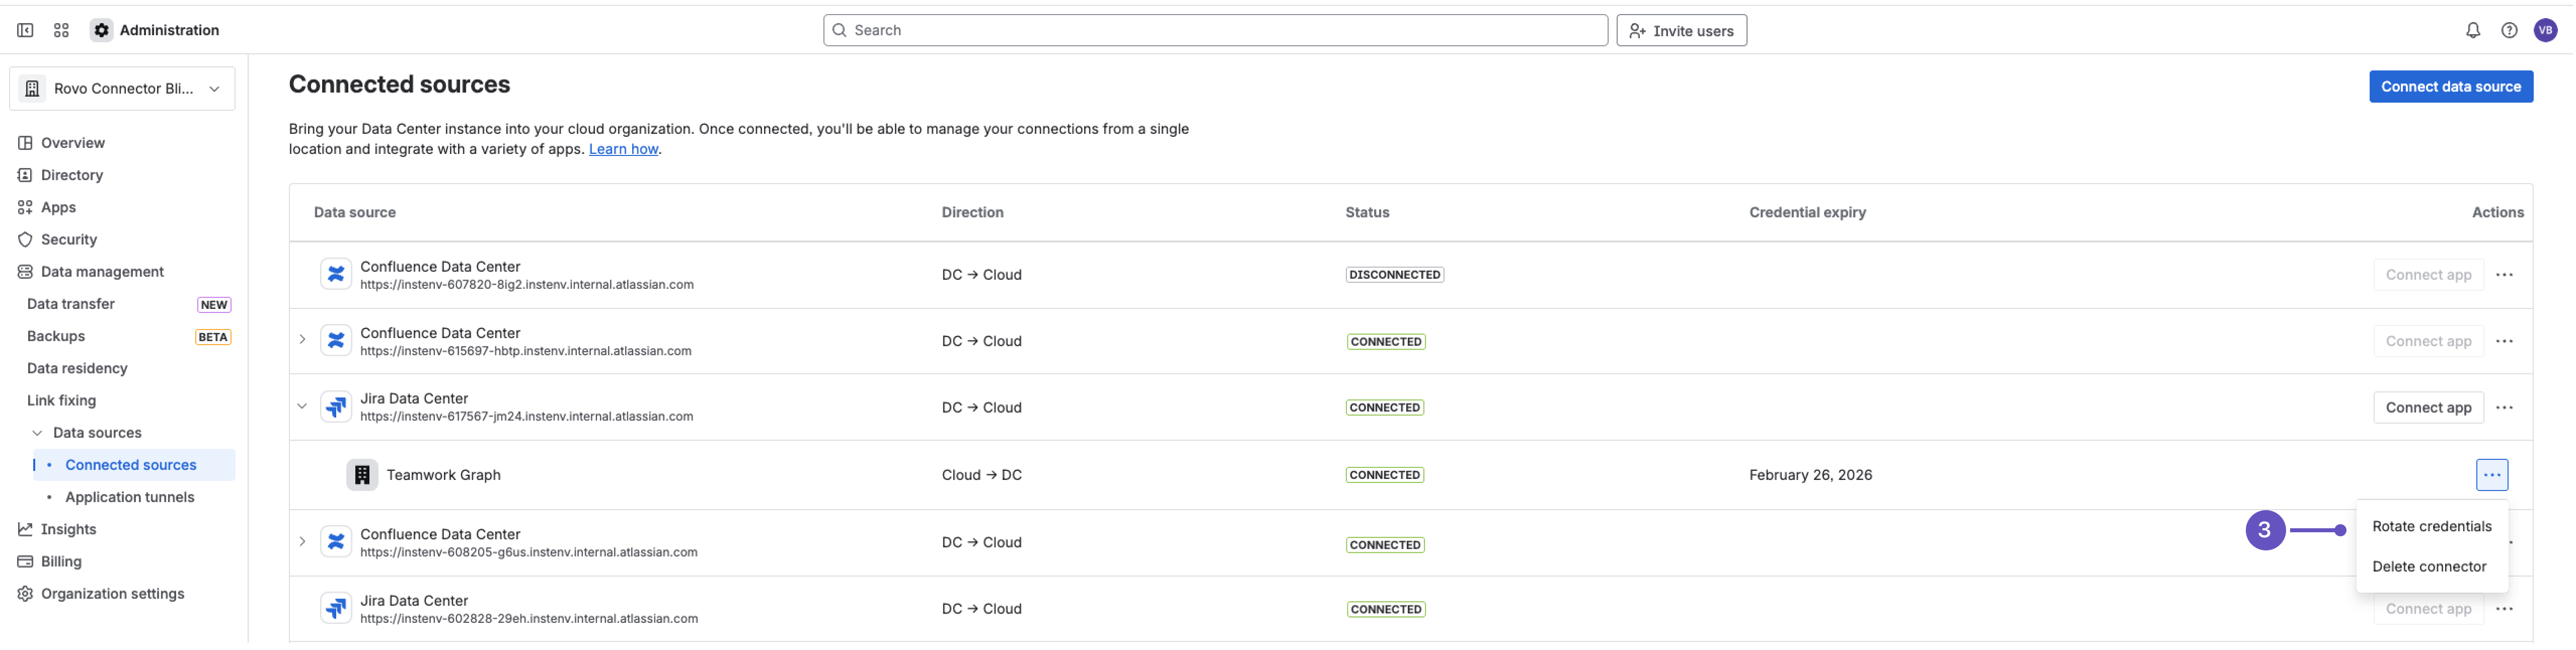Open the help question mark icon
Image resolution: width=2576 pixels, height=650 pixels.
coord(2509,30)
